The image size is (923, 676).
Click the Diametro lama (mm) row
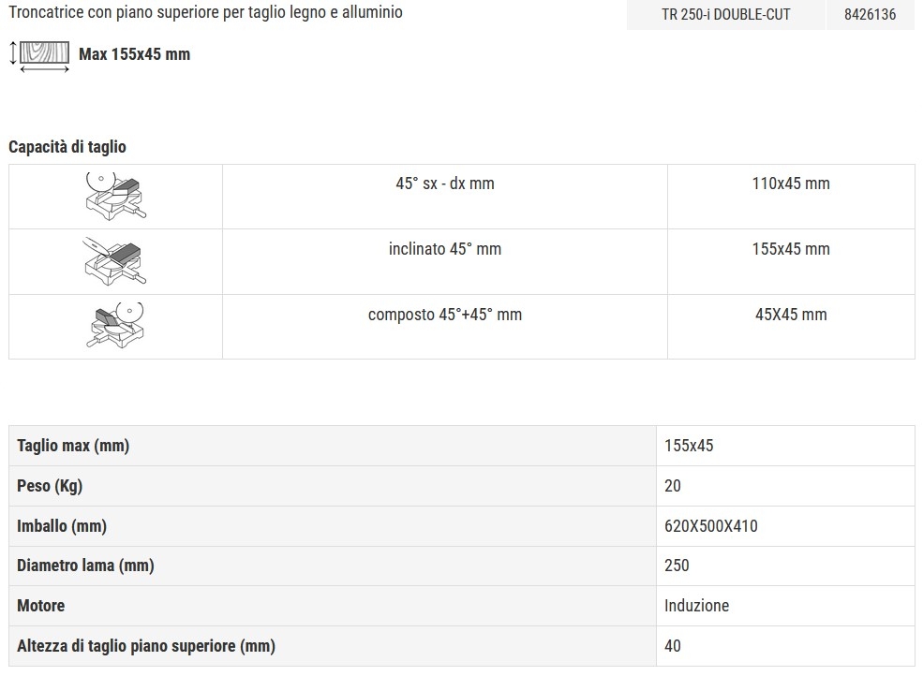coord(461,566)
